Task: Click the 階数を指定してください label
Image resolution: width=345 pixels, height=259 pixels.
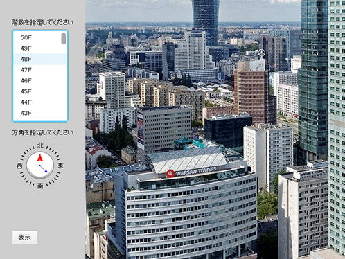Action: click(x=42, y=22)
